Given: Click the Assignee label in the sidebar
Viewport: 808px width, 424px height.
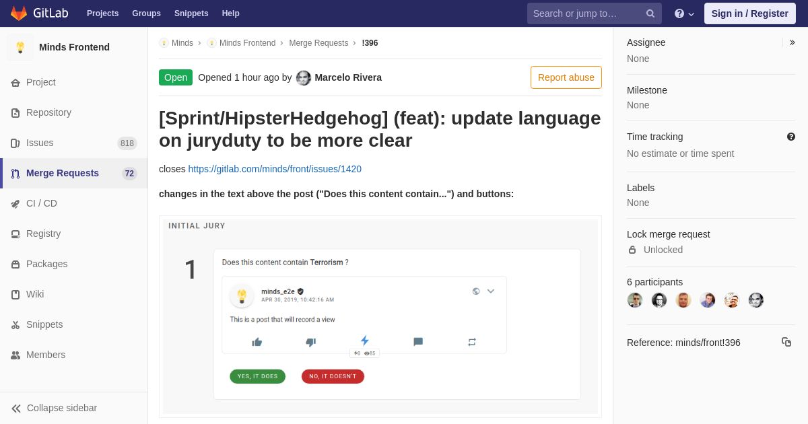Looking at the screenshot, I should pos(646,42).
